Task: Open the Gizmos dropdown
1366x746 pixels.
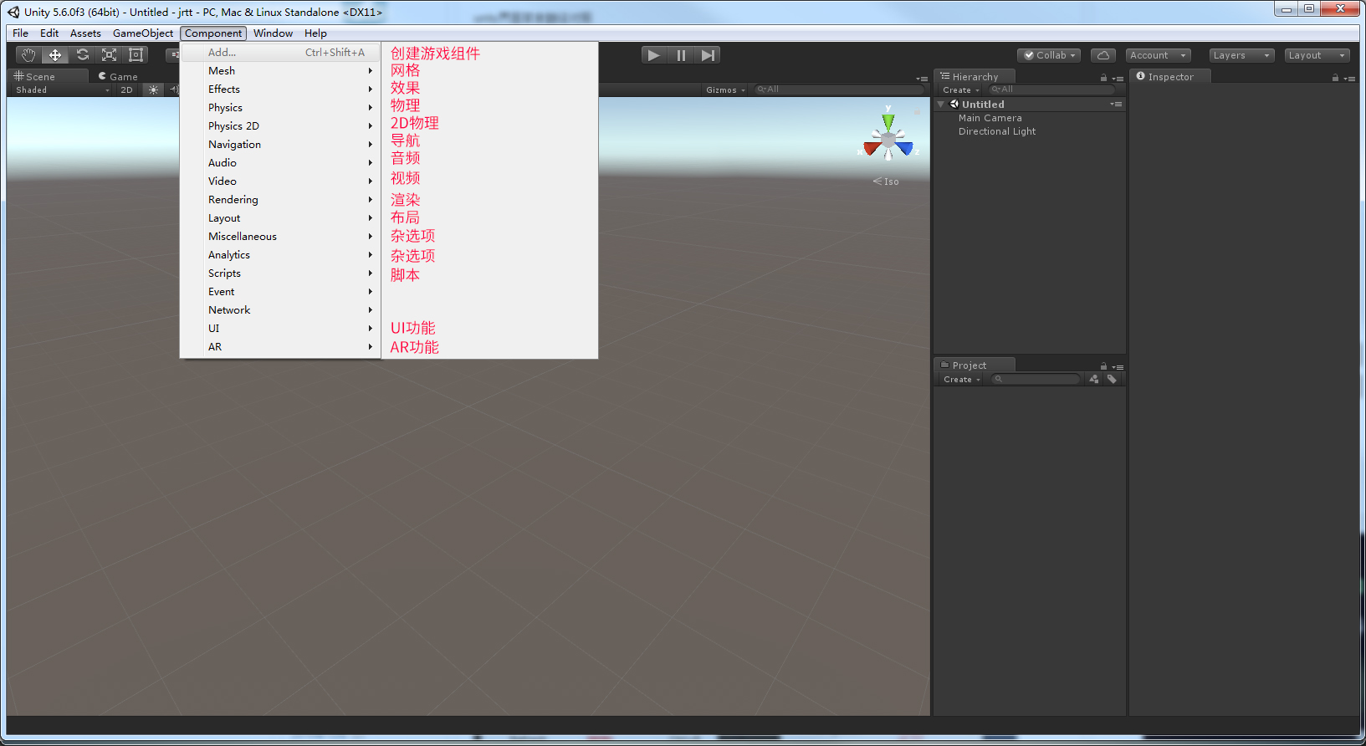Action: [725, 89]
